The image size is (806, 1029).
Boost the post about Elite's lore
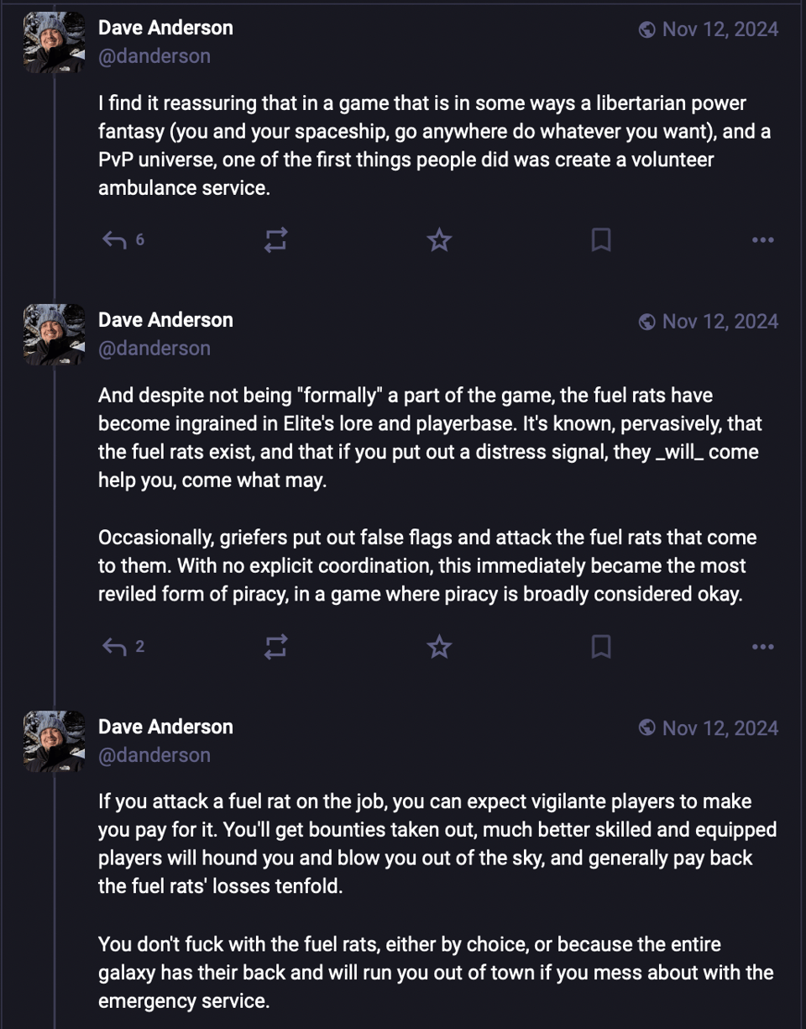point(276,647)
